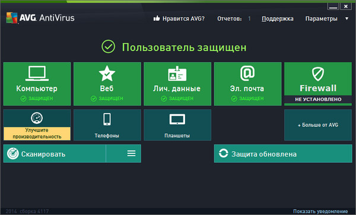Click the speedometer performance icon
Screen dimensions: 356x215
[37, 118]
